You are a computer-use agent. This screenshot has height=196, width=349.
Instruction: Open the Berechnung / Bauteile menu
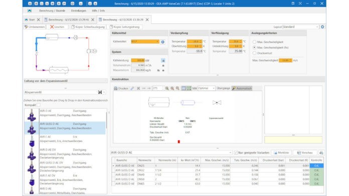(52, 10)
